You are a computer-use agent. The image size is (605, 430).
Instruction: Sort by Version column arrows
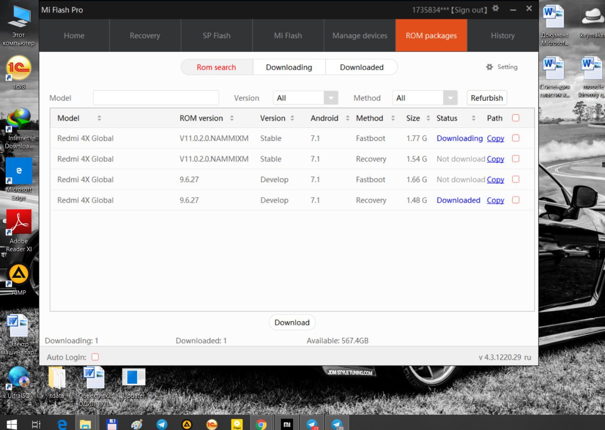pyautogui.click(x=292, y=118)
